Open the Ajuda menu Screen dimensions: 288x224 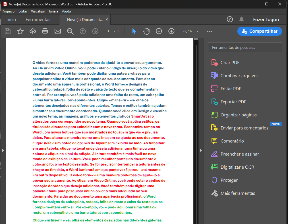pos(66,11)
